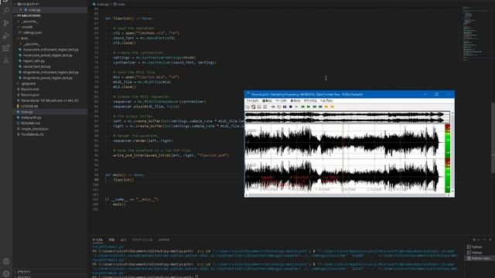Open the Search view in activity bar

coord(6,10)
